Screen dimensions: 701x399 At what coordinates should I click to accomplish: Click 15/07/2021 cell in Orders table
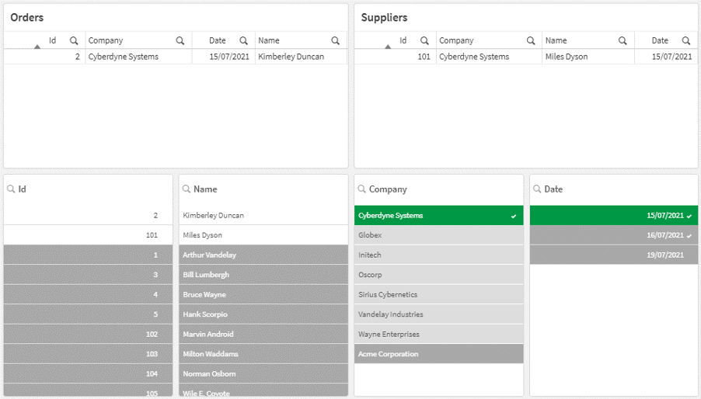tap(224, 57)
